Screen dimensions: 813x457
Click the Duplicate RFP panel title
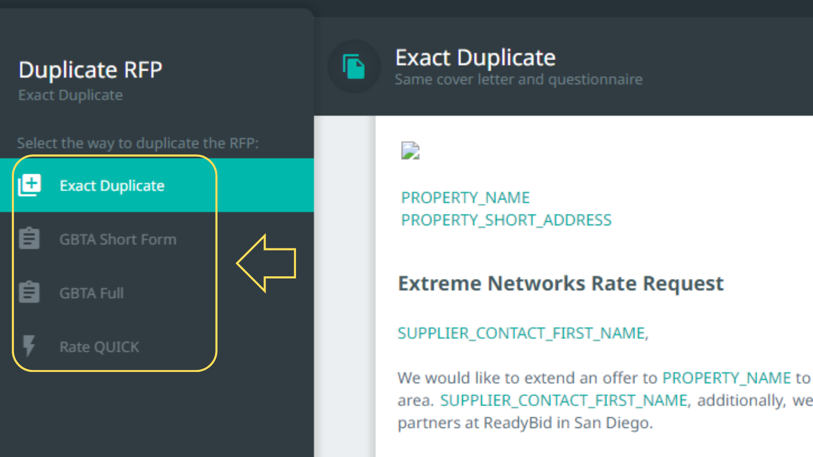pos(90,70)
